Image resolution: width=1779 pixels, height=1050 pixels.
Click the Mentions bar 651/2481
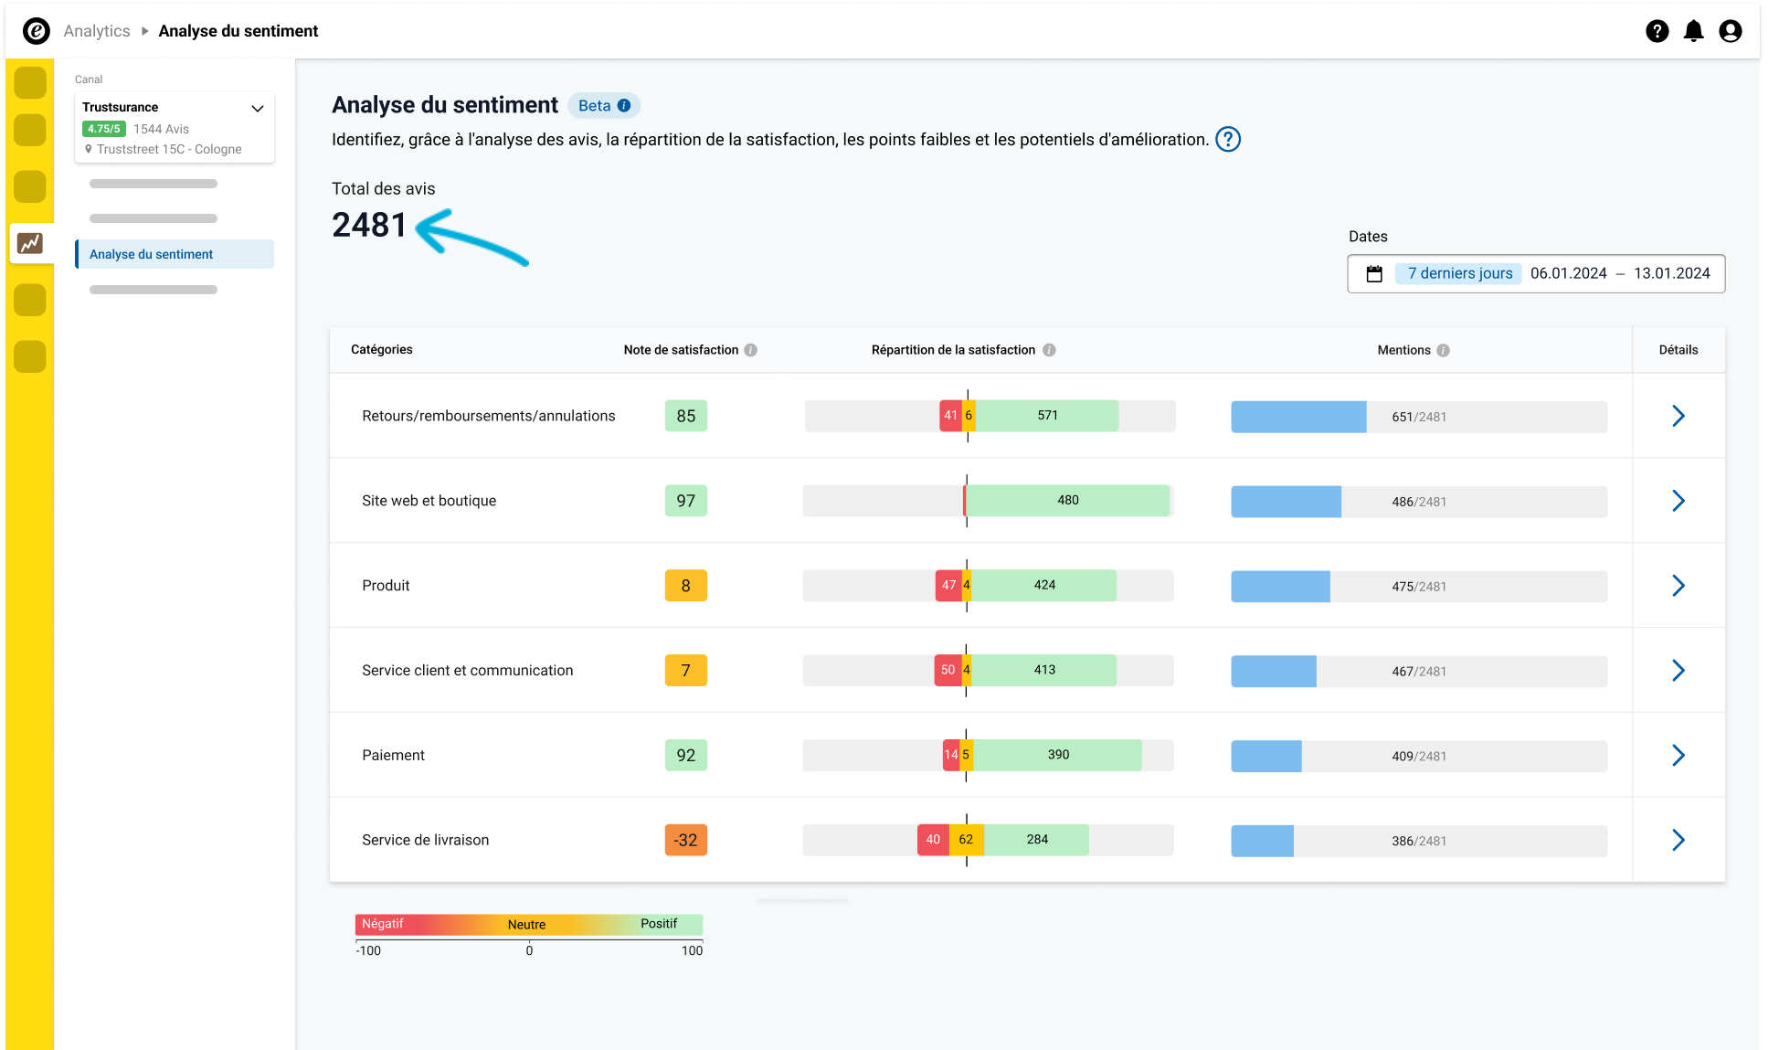(1419, 417)
